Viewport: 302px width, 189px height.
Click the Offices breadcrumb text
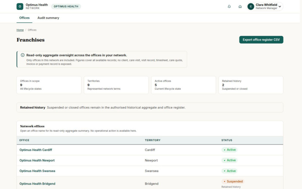tap(32, 30)
